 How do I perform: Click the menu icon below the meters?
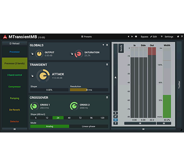coord(143,129)
